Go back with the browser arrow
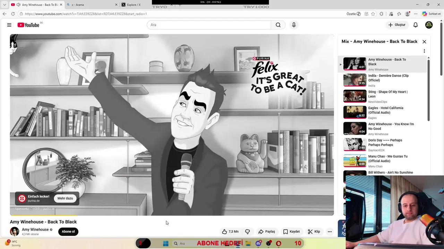 click(x=5, y=14)
